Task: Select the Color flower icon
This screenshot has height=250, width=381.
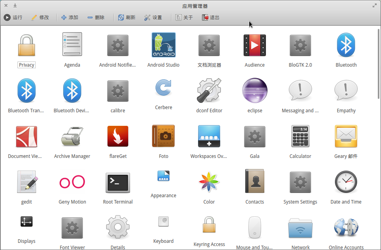Action: 209,182
